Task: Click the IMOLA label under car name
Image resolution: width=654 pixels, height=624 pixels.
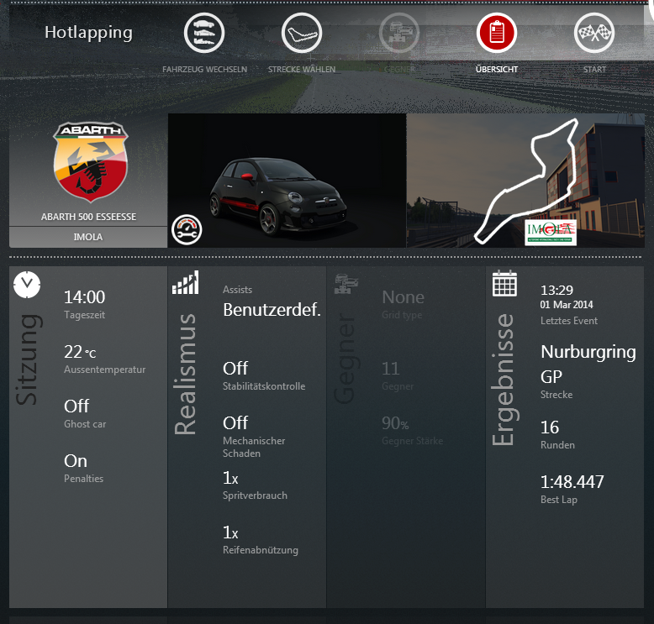Action: point(88,237)
